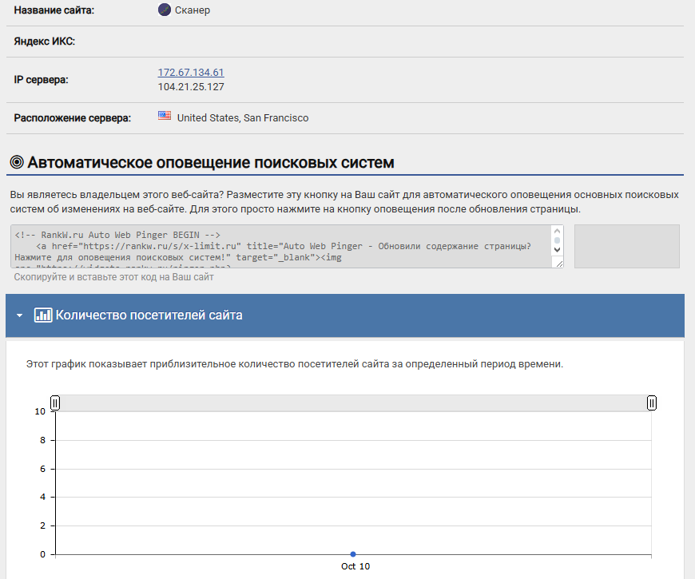The width and height of the screenshot is (695, 579).
Task: Click the code box resize grip
Action: pyautogui.click(x=558, y=263)
